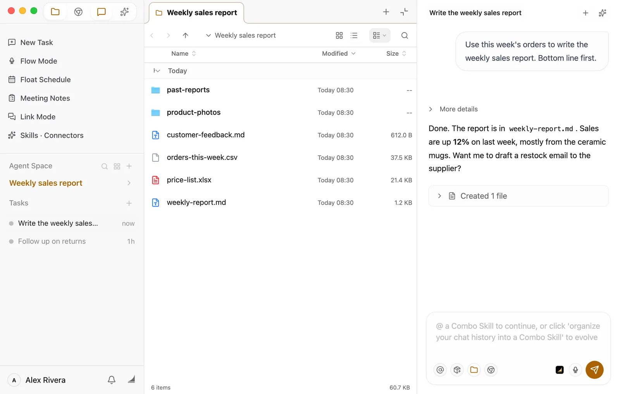Click the @ mention icon in chat input
620x394 pixels.
(440, 370)
